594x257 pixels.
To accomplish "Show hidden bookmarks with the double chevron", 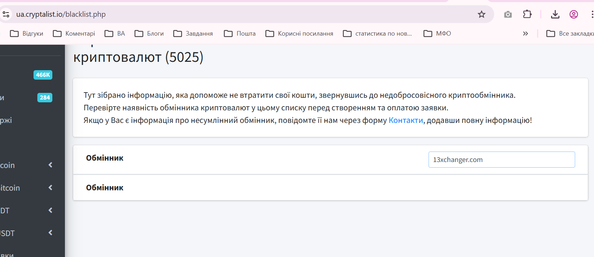I will click(x=525, y=34).
